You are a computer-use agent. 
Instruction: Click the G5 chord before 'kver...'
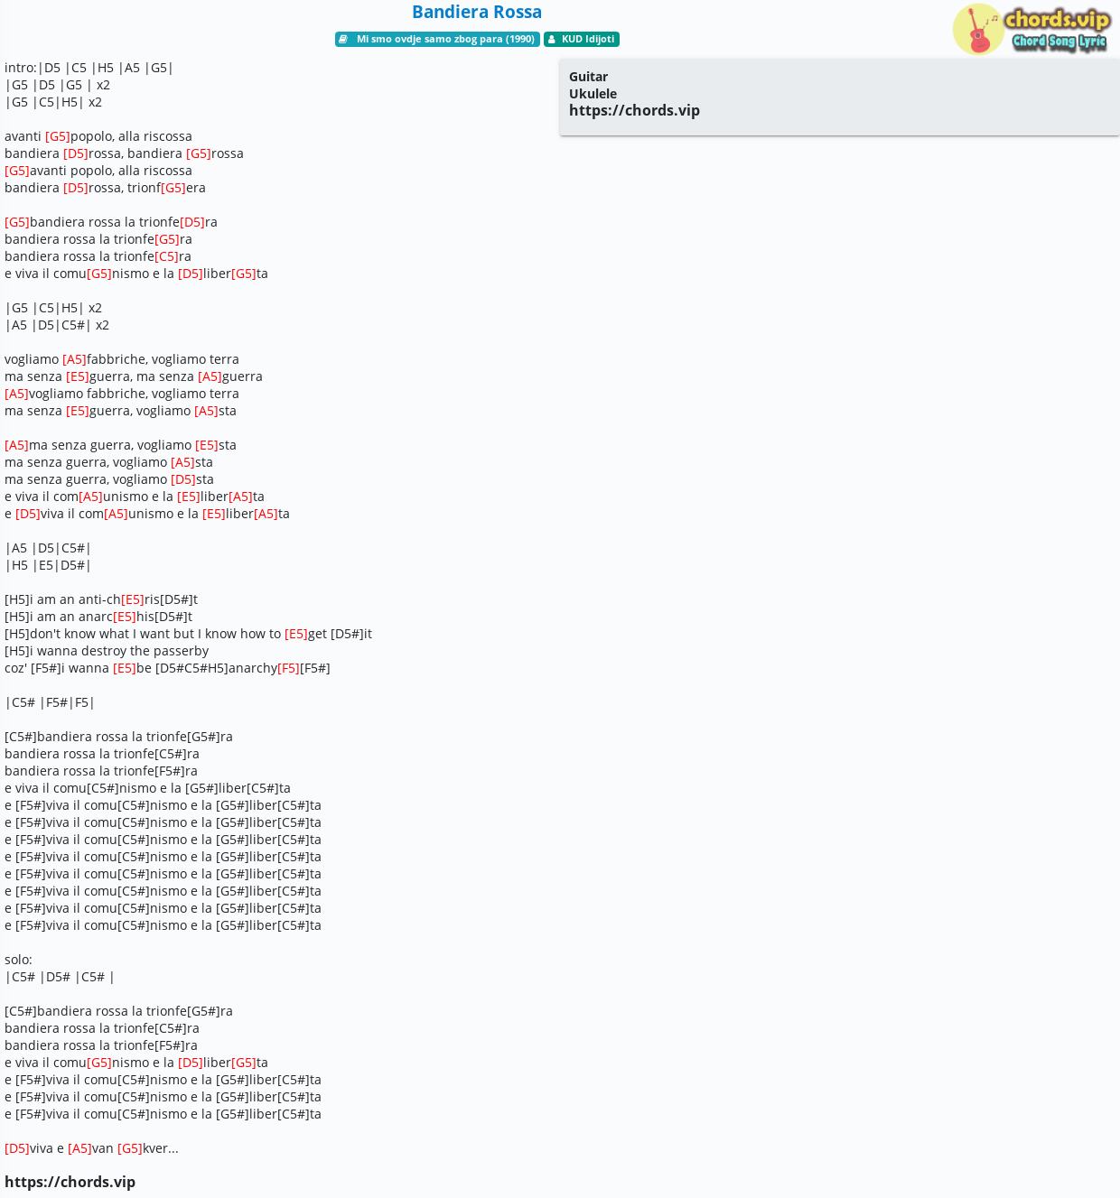coord(130,1148)
